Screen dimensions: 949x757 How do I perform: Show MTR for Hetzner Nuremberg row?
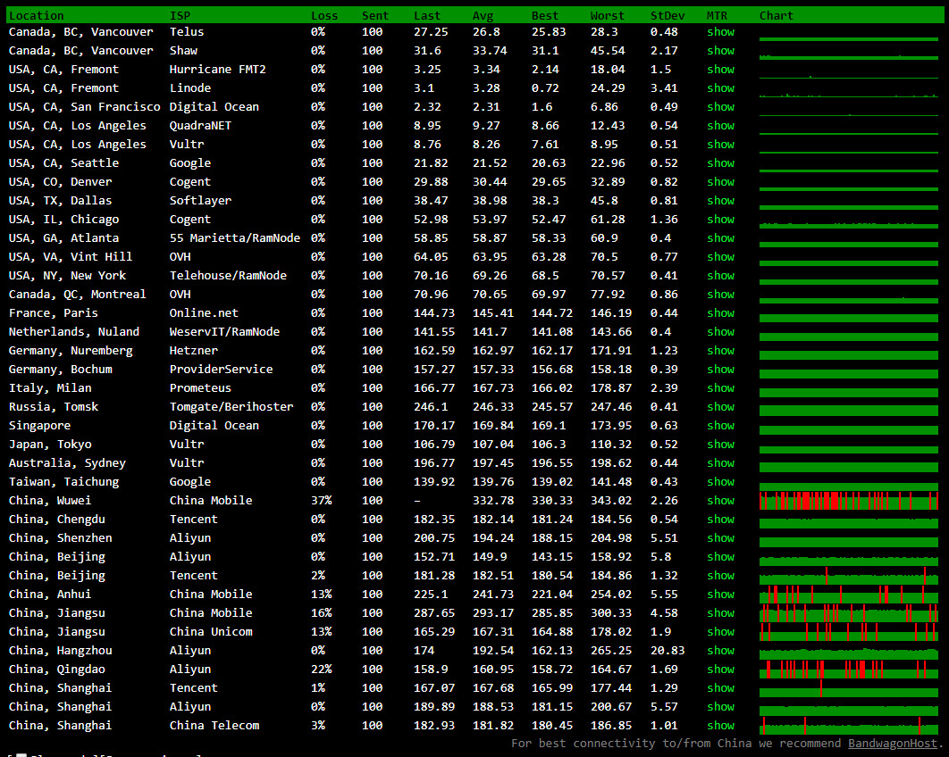click(x=720, y=351)
